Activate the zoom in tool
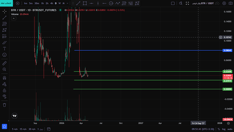 pos(4,70)
